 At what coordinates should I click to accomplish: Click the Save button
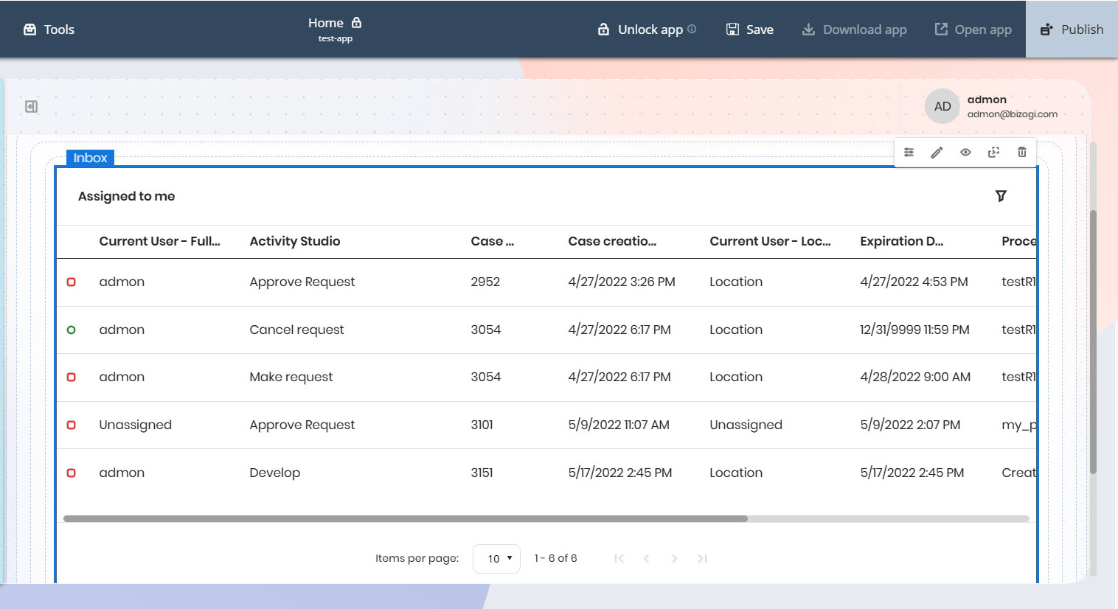pos(750,29)
